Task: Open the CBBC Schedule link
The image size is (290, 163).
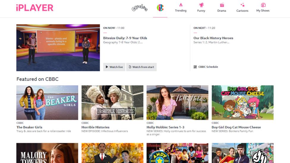Action: coord(208,67)
